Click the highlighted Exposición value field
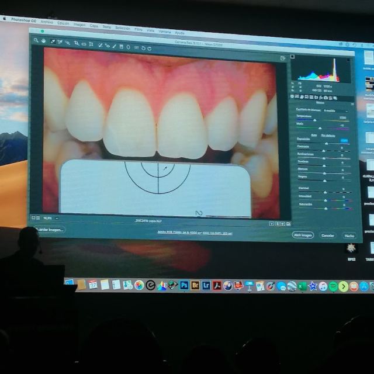The width and height of the screenshot is (374, 374). 344,141
